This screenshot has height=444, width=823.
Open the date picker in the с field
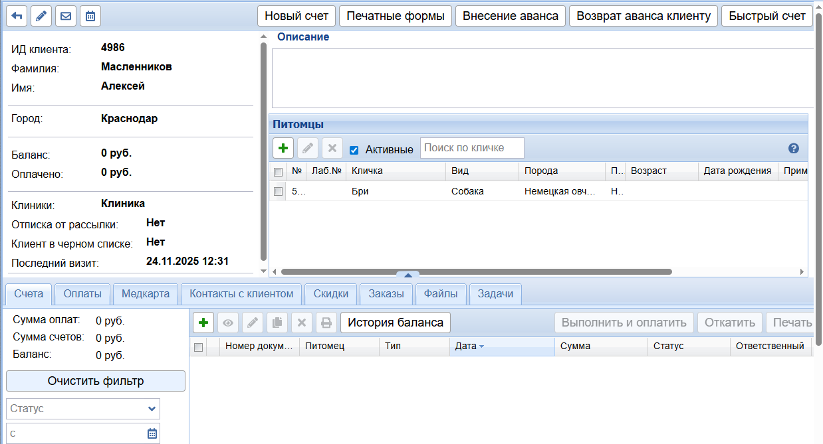152,433
